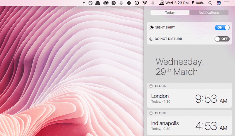Viewport: 235px width, 136px height.
Task: Click the hat-shaped menu bar icon
Action: point(98,3)
